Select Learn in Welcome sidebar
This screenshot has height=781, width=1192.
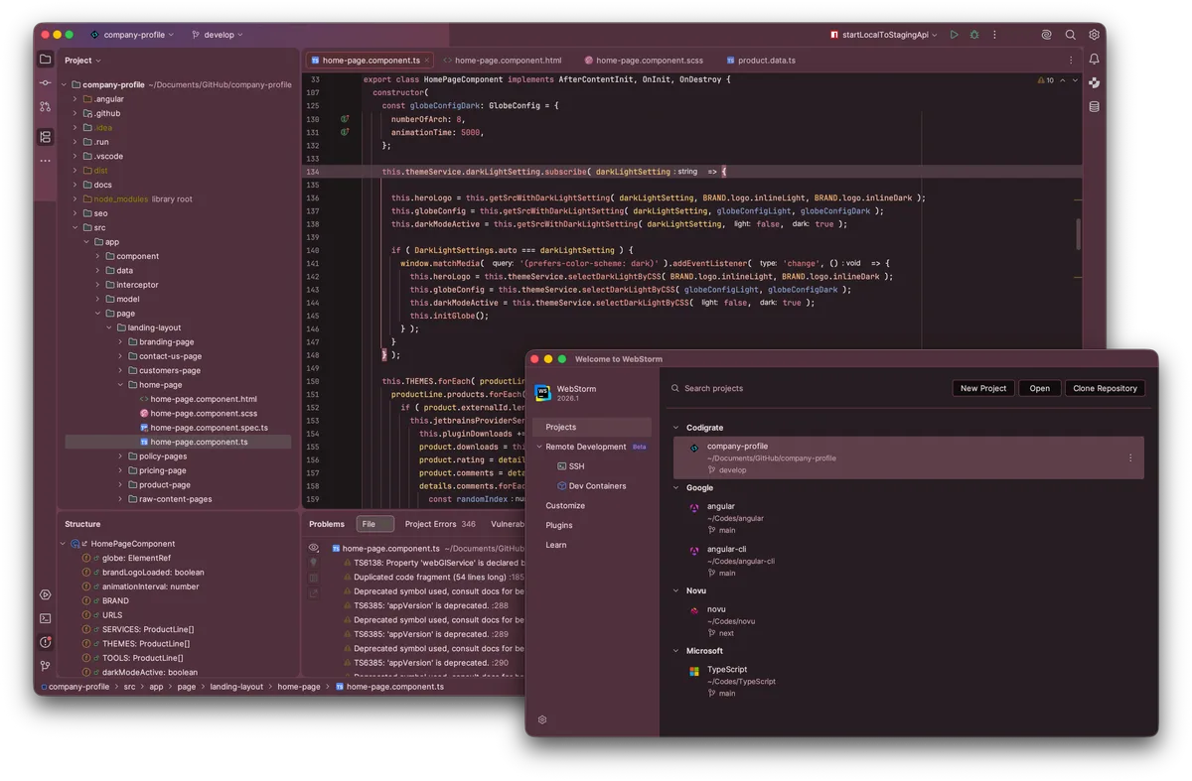pyautogui.click(x=556, y=545)
